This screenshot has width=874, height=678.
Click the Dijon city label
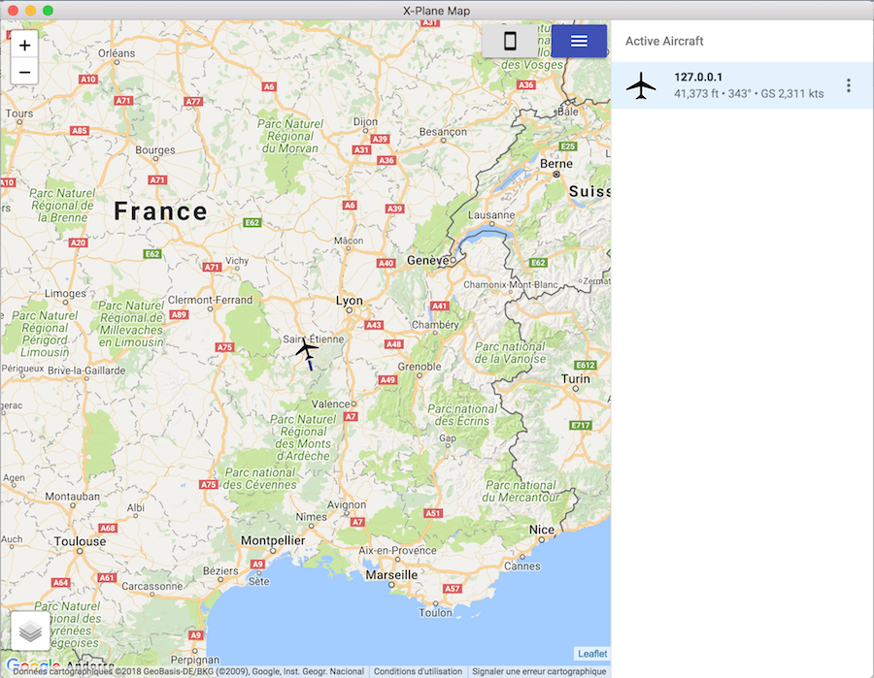point(365,122)
